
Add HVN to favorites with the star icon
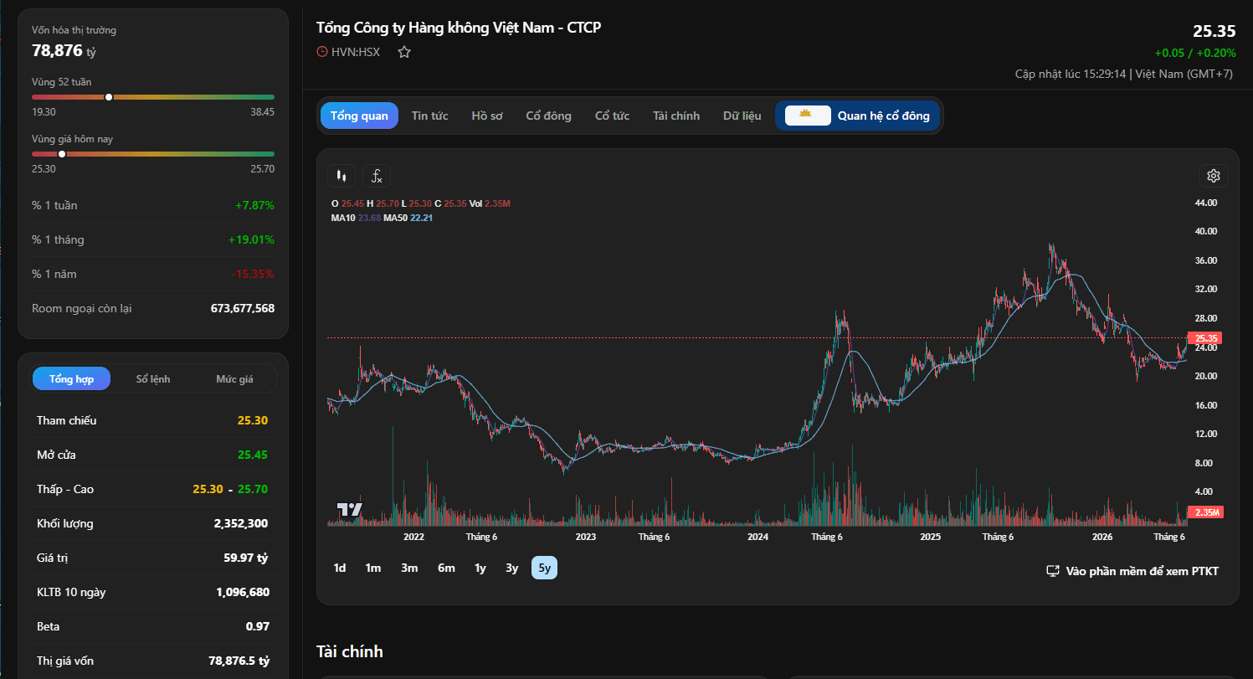[404, 52]
